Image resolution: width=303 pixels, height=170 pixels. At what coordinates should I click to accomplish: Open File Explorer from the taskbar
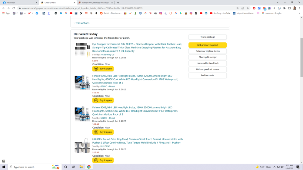(81, 167)
